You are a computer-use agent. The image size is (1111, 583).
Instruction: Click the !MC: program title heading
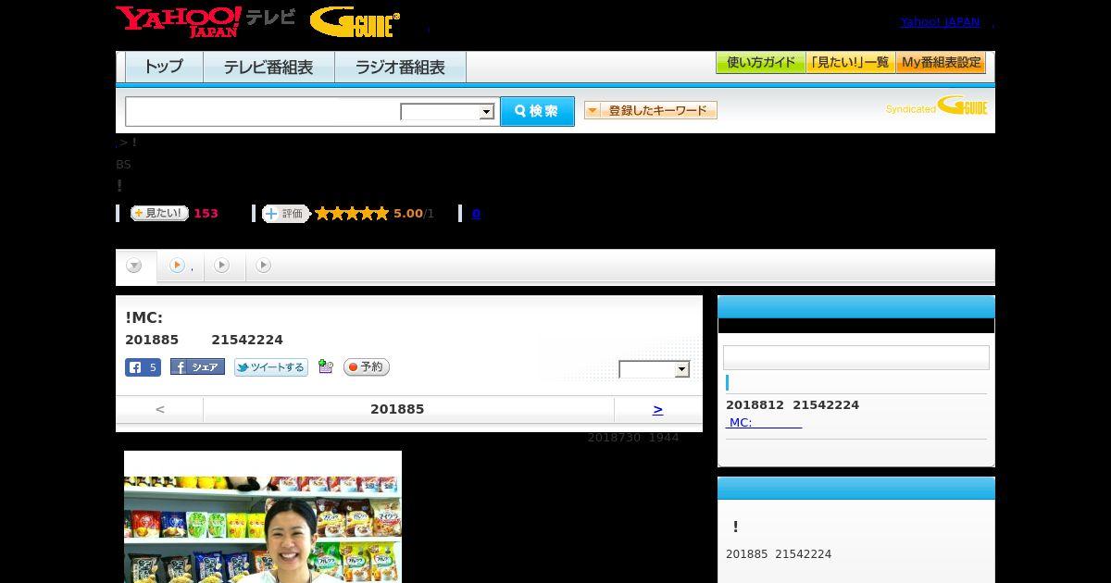tap(144, 317)
